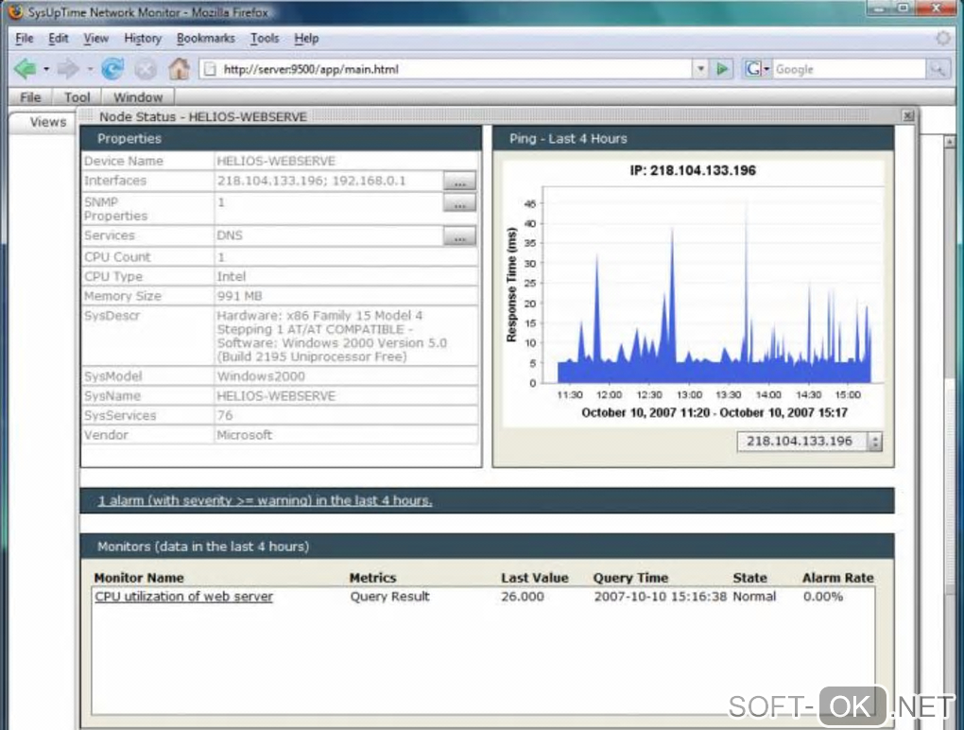Open the application Tool menu
This screenshot has width=964, height=730.
click(77, 97)
